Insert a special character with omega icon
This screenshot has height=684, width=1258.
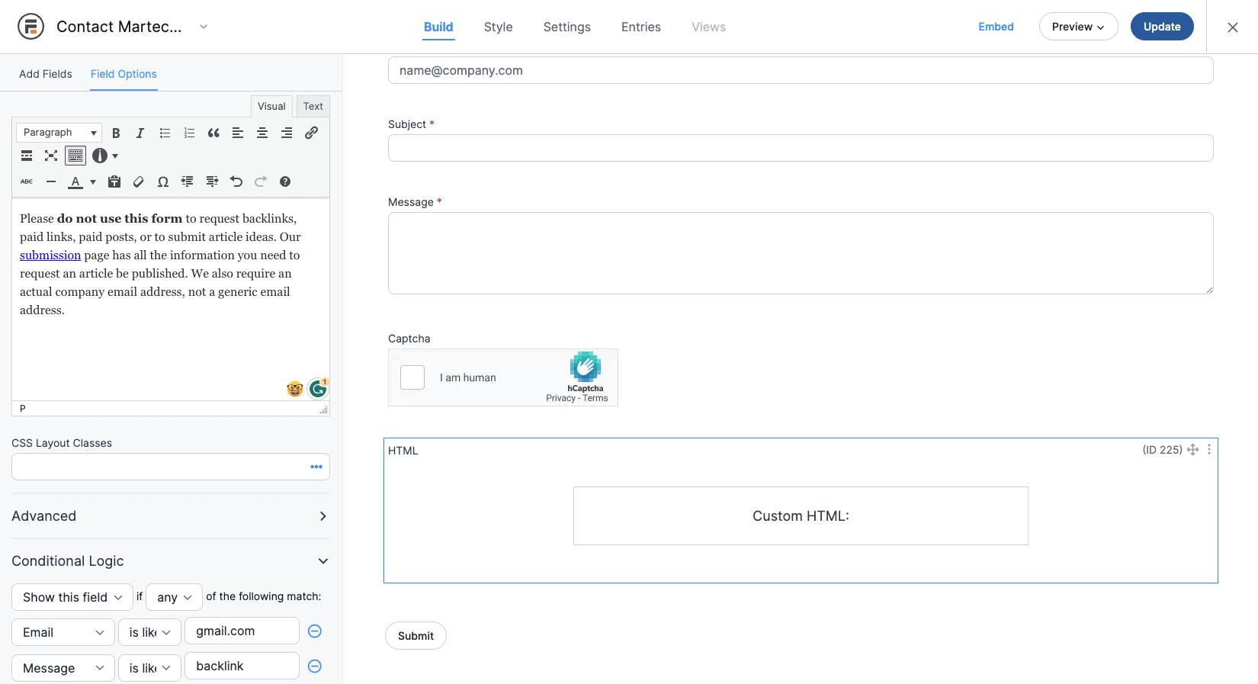coord(162,181)
